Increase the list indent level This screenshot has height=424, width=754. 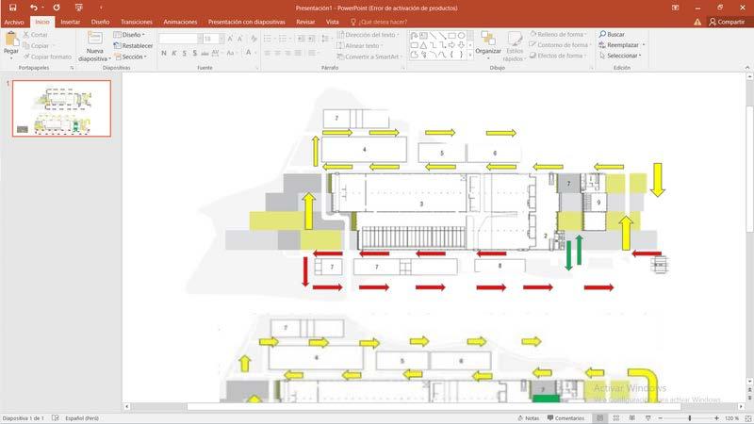click(311, 39)
